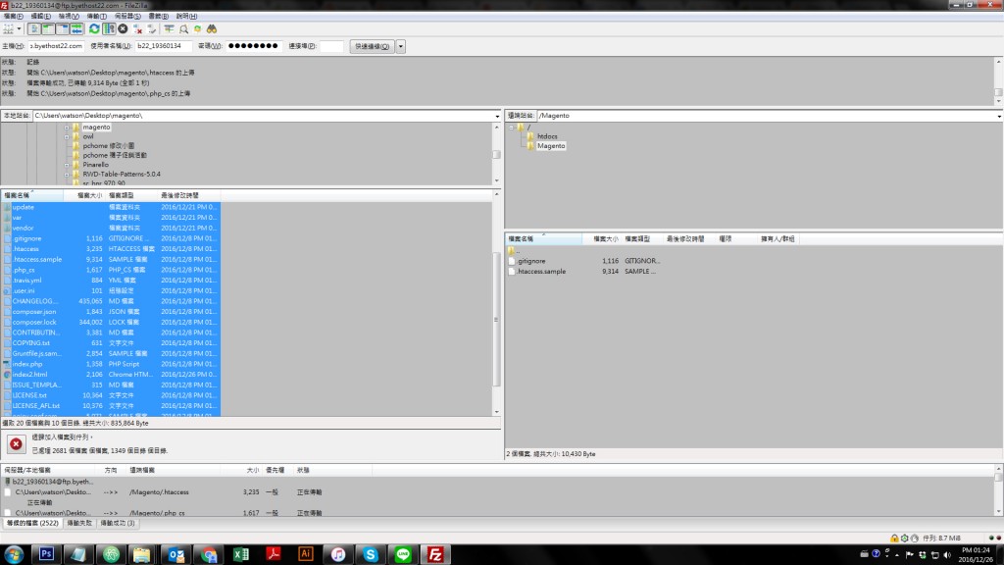The image size is (1004, 565).
Task: Open the 說明(H) menu
Action: coord(186,16)
